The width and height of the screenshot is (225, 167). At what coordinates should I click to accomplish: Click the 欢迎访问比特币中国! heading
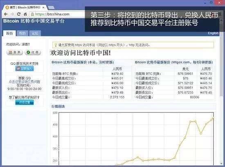[81, 53]
